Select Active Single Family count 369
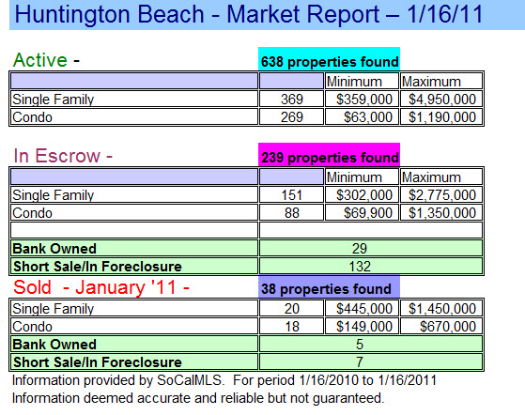Image resolution: width=525 pixels, height=415 pixels. tap(292, 100)
